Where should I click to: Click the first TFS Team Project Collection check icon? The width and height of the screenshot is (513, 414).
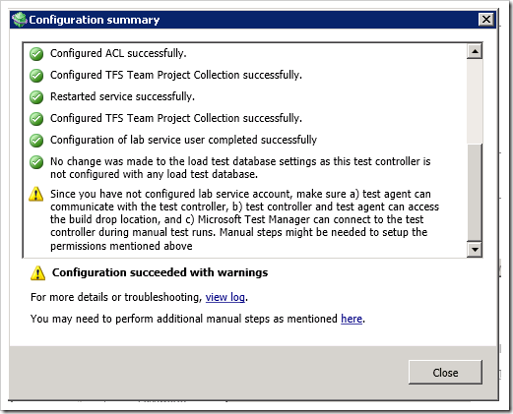click(x=36, y=76)
